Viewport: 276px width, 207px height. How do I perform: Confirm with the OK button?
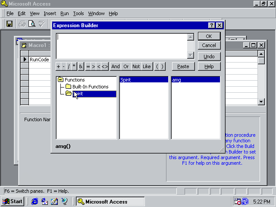pos(209,36)
